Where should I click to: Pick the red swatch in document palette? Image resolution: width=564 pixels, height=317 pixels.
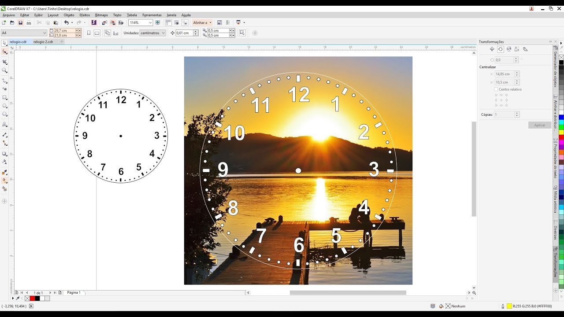click(x=32, y=299)
